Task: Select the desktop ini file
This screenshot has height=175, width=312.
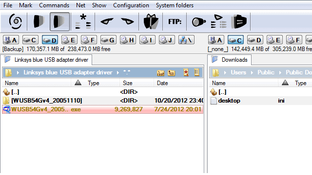Action: coord(261,101)
